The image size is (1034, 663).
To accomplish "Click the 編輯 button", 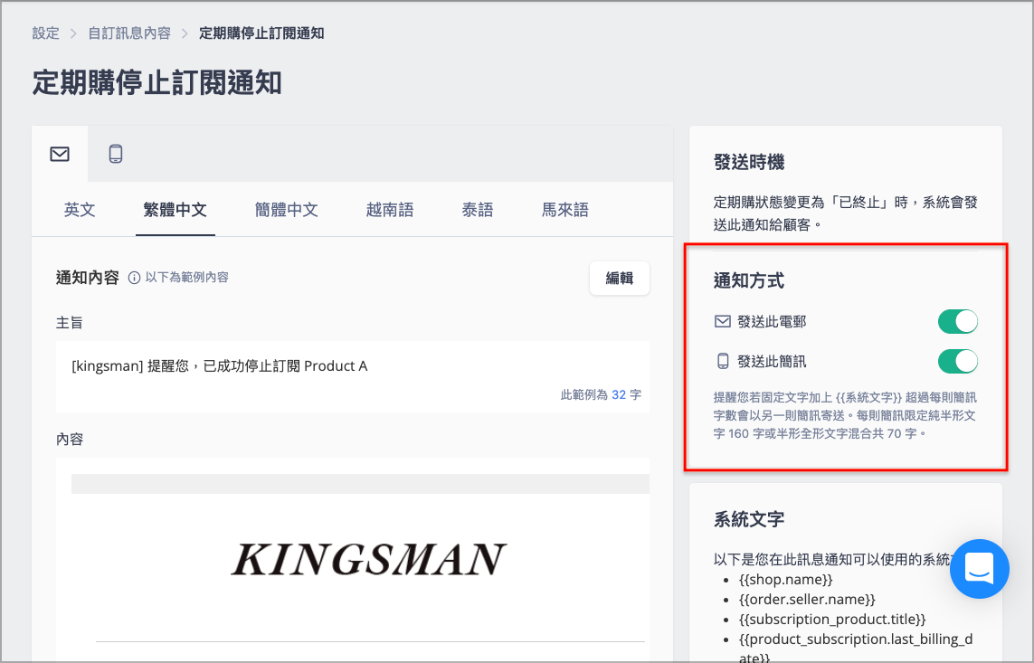I will point(619,278).
